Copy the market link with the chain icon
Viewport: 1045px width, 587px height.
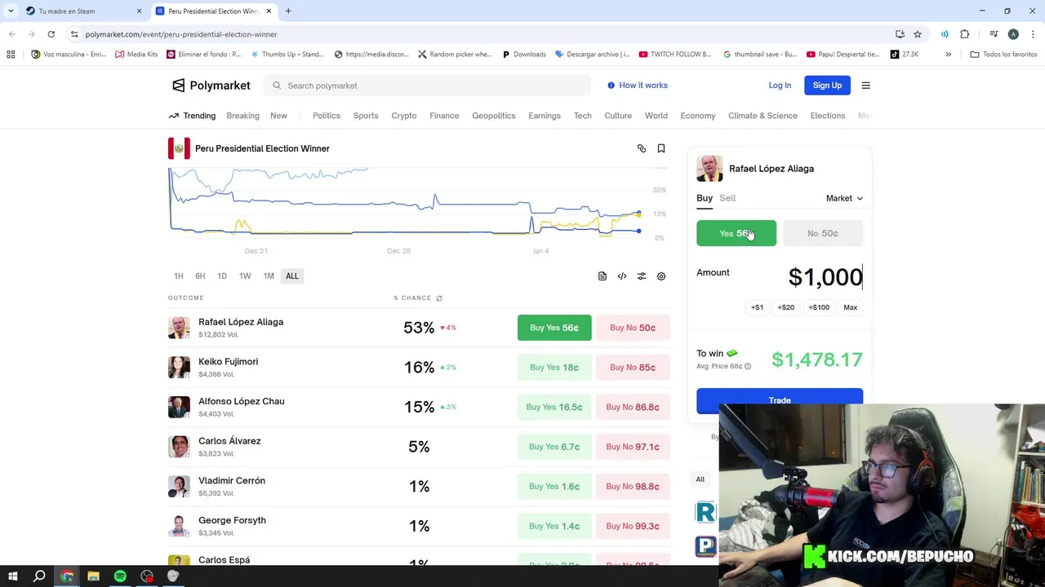pyautogui.click(x=642, y=148)
